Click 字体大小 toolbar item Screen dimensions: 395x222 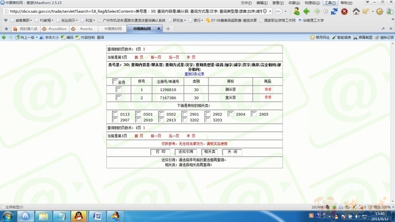49,38
